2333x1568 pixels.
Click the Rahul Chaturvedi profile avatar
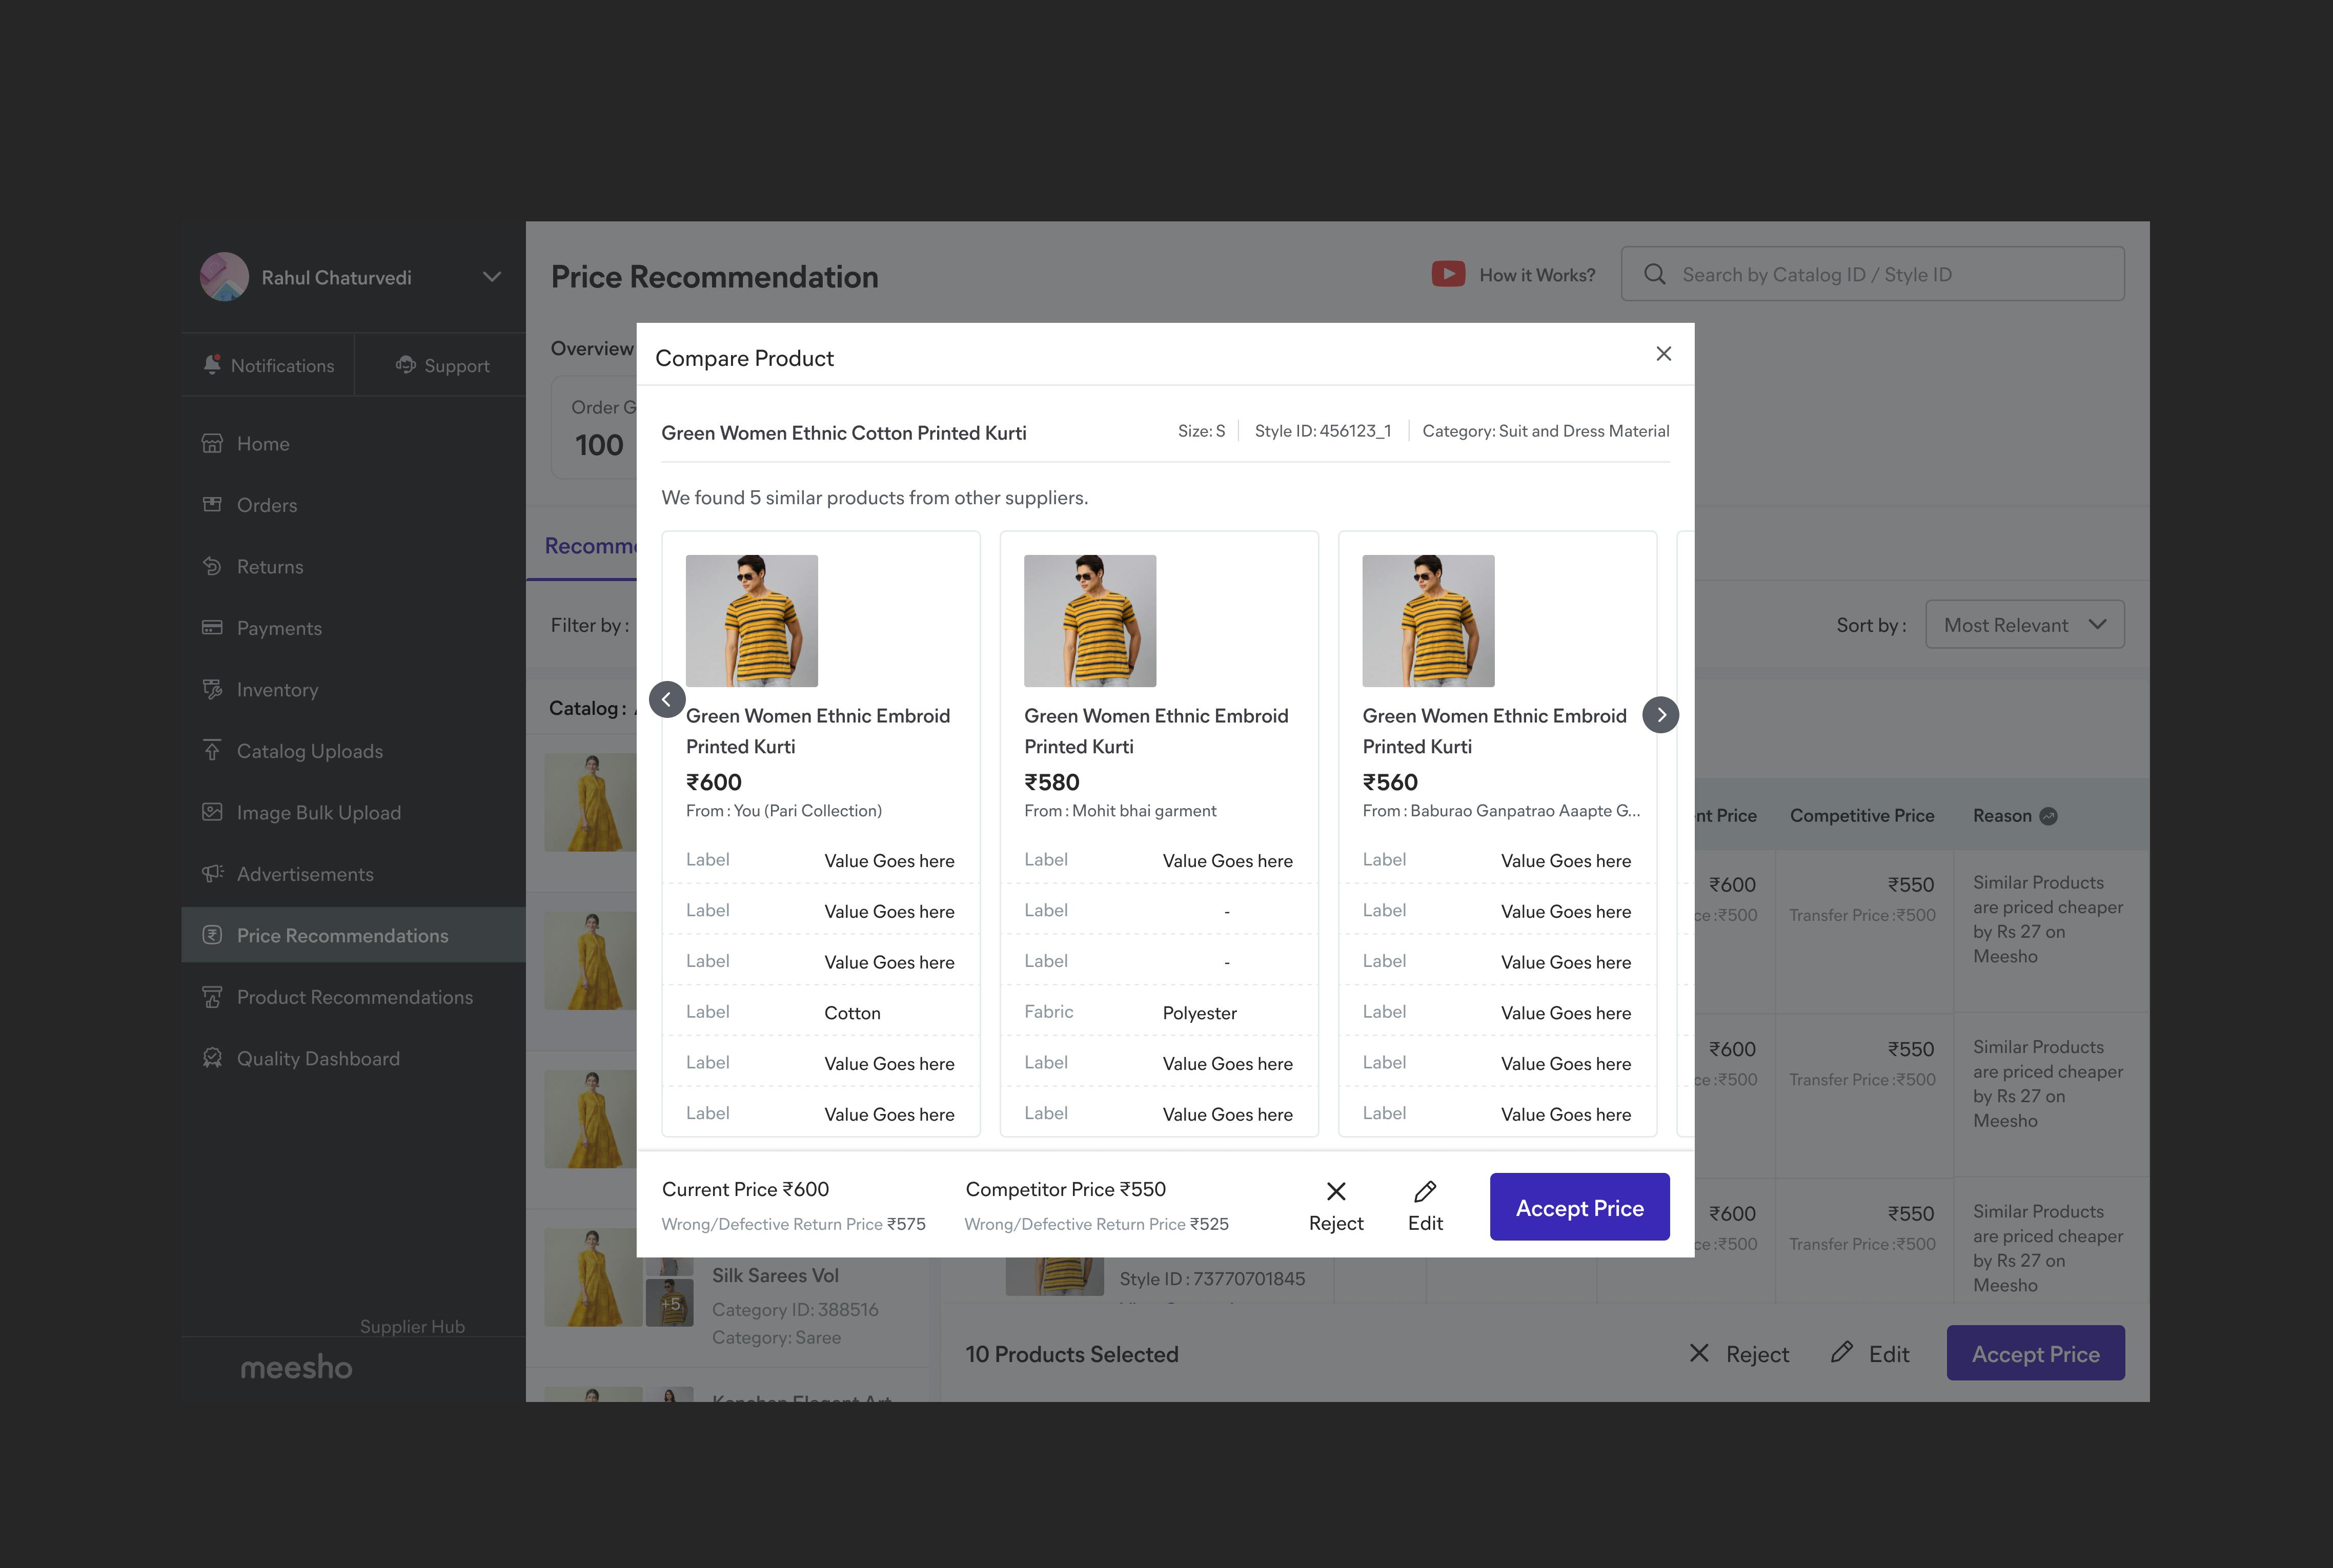[x=224, y=277]
